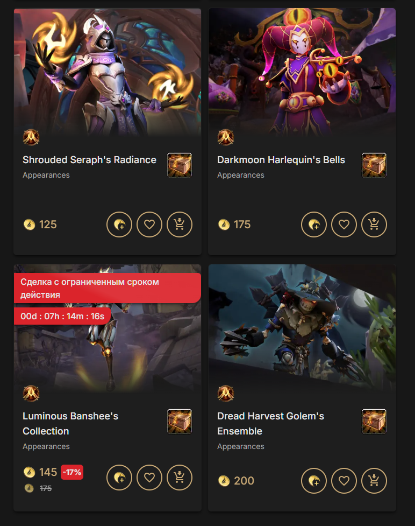Add Darkmoon Harlequin's Bells to cart
Screen dimensions: 415x526
pos(374,225)
